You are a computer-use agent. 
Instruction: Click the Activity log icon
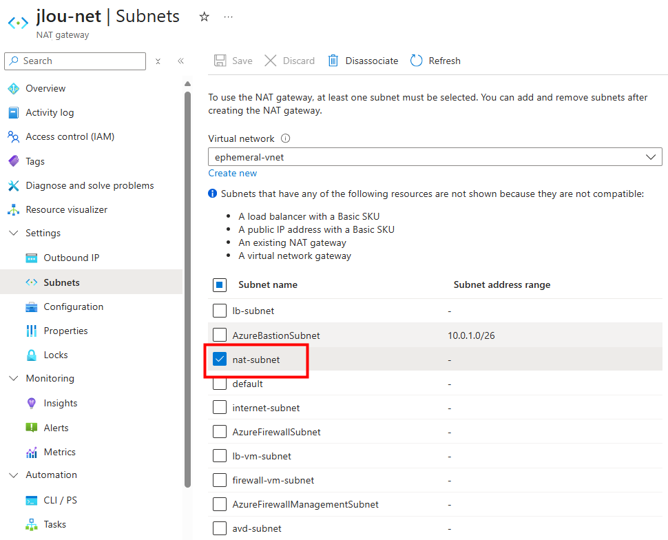pyautogui.click(x=14, y=112)
